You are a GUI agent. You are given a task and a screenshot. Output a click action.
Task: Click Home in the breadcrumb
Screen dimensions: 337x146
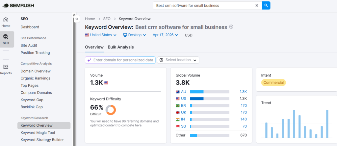point(90,19)
